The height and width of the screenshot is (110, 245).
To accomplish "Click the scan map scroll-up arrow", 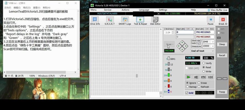I will (x=161, y=29).
